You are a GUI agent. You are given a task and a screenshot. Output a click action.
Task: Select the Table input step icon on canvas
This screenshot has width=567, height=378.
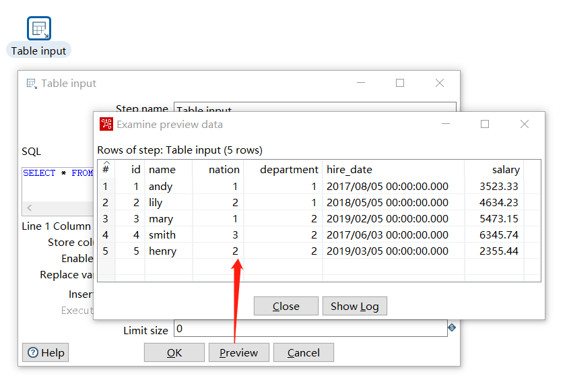tap(39, 28)
